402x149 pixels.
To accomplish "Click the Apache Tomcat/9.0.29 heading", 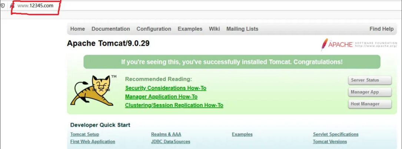I will (x=108, y=44).
